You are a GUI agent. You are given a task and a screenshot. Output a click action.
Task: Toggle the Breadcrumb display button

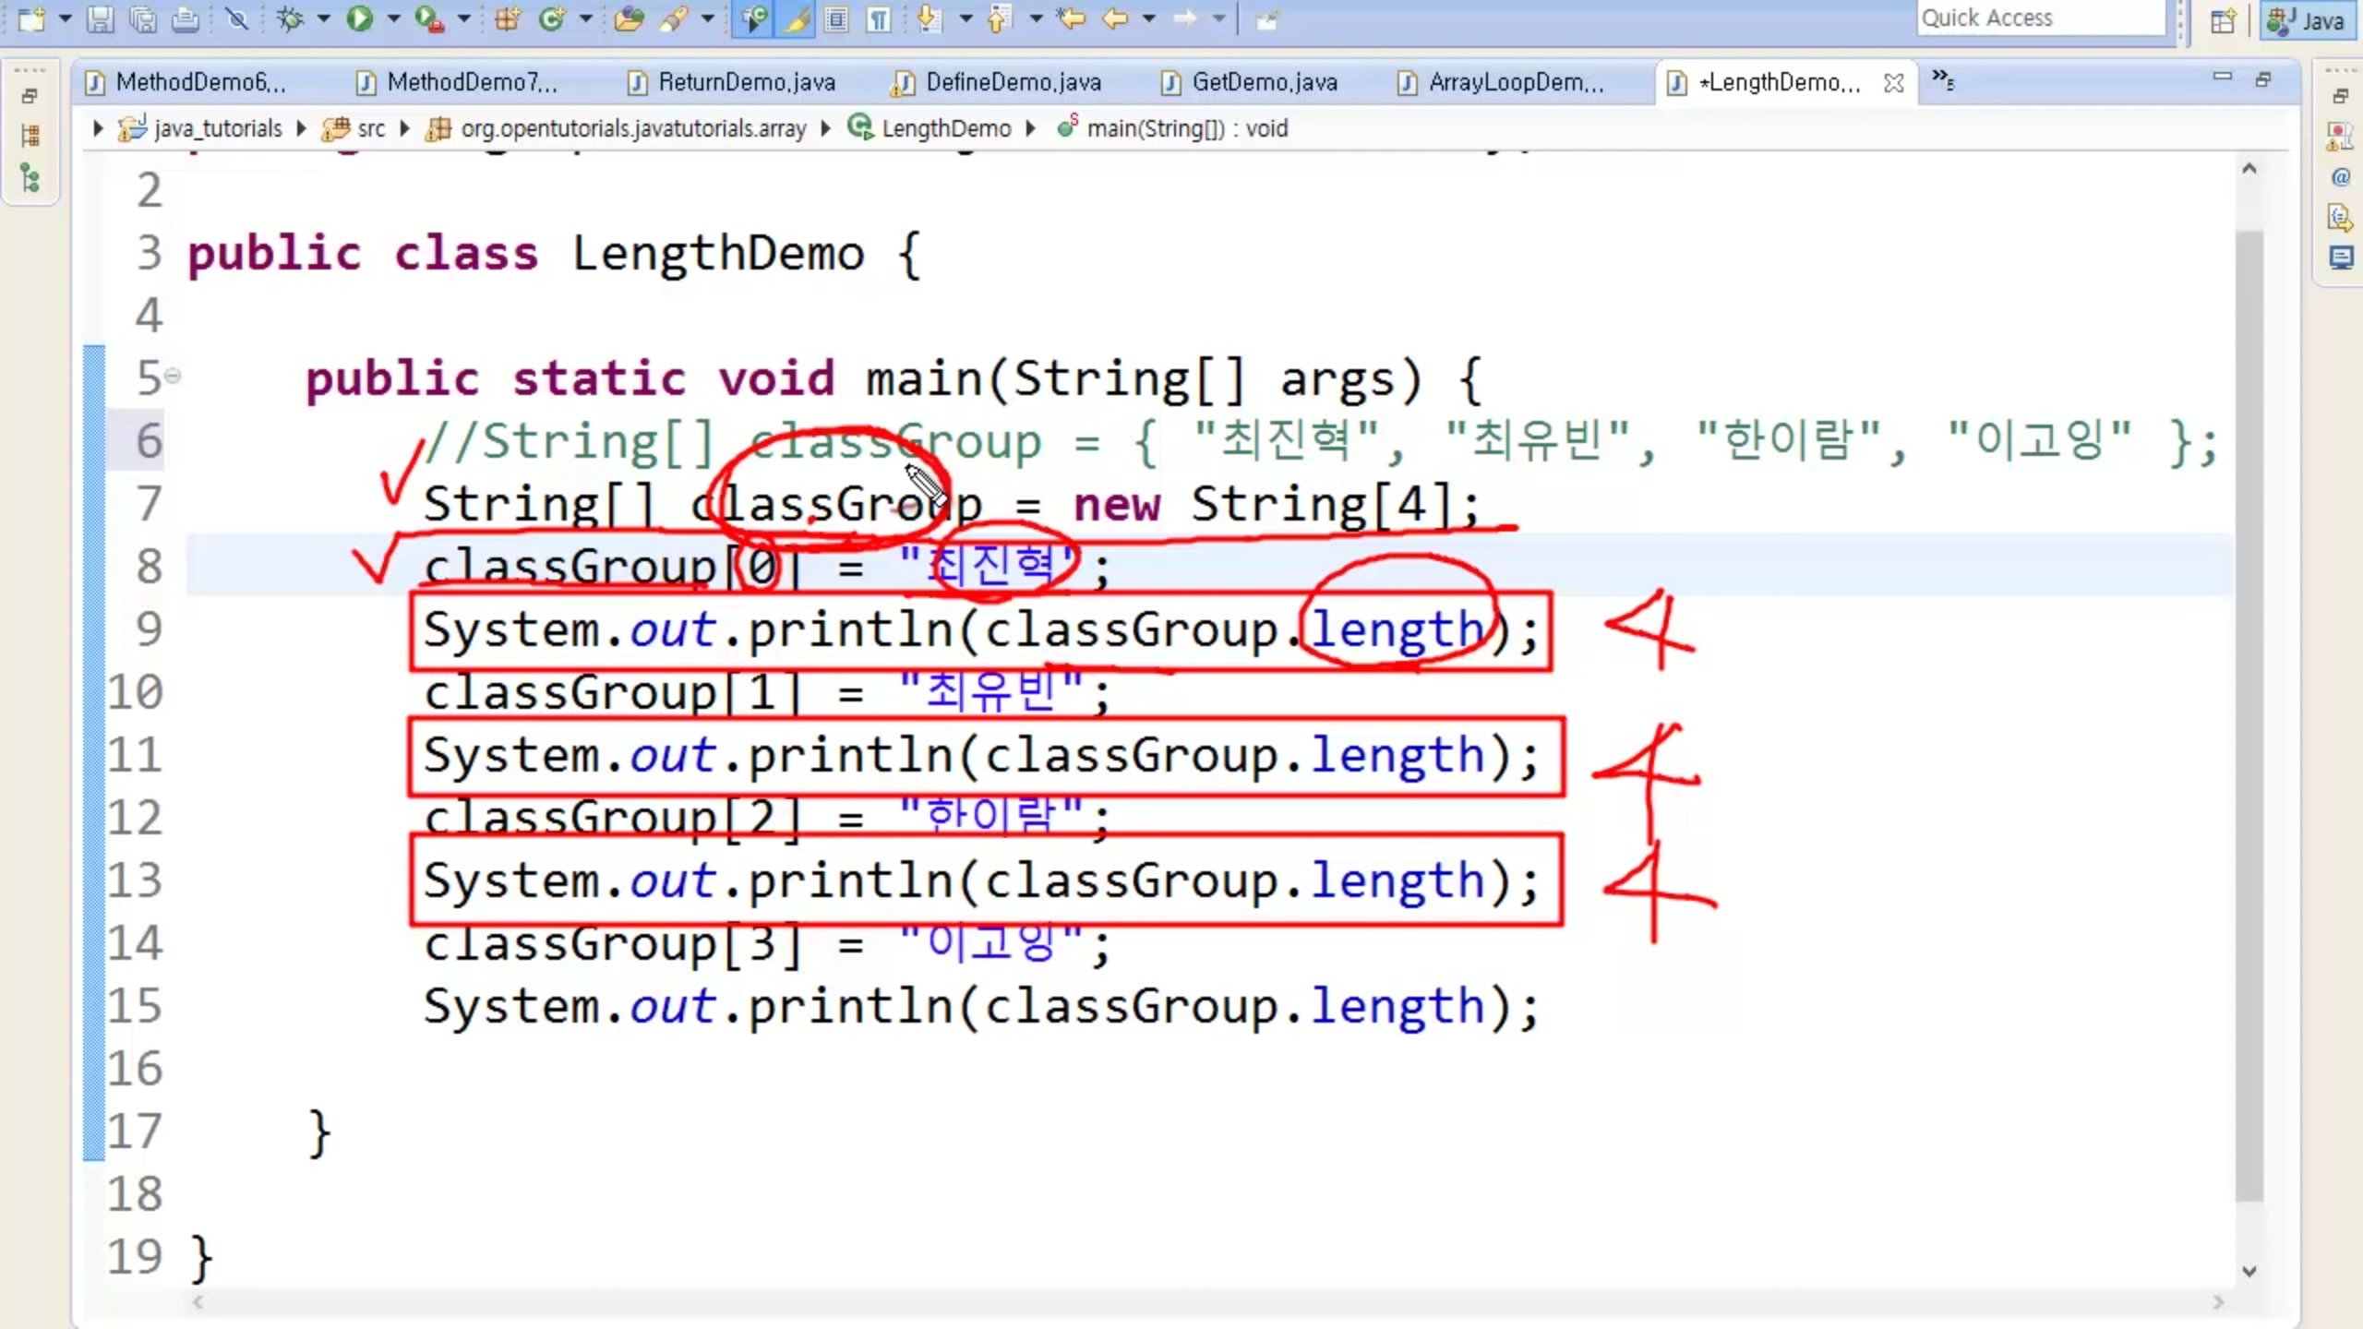tap(753, 18)
